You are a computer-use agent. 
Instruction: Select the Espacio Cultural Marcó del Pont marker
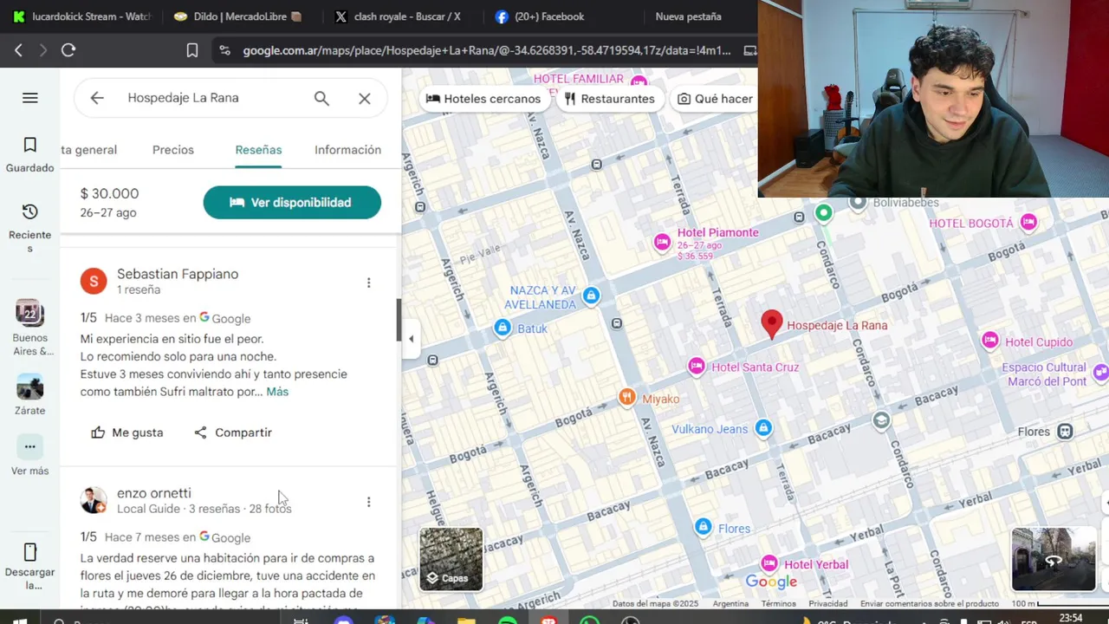coord(1100,373)
